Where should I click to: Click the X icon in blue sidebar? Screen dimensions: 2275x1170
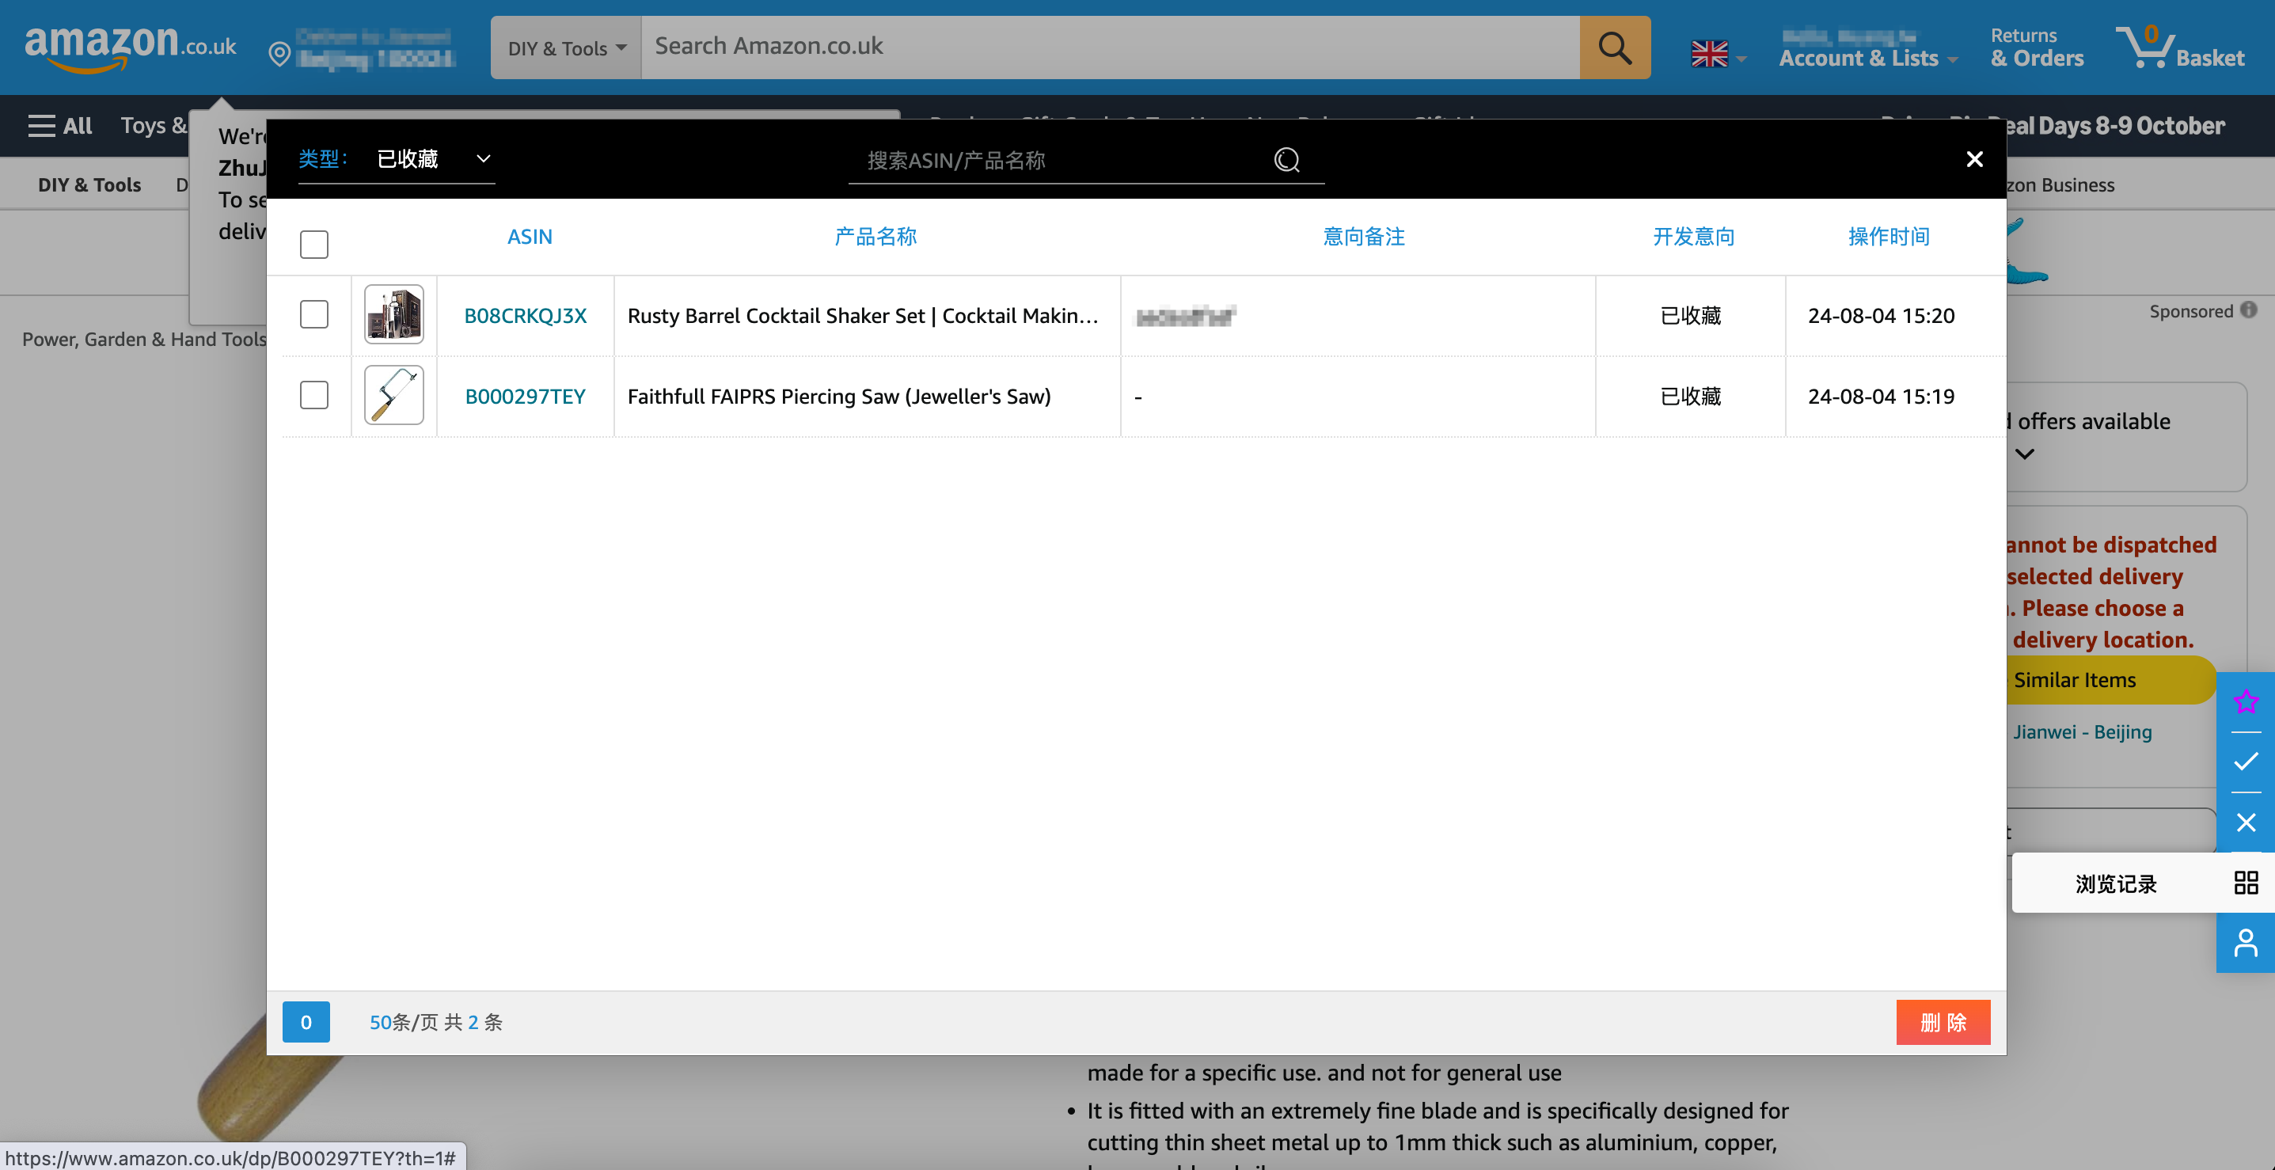2245,822
